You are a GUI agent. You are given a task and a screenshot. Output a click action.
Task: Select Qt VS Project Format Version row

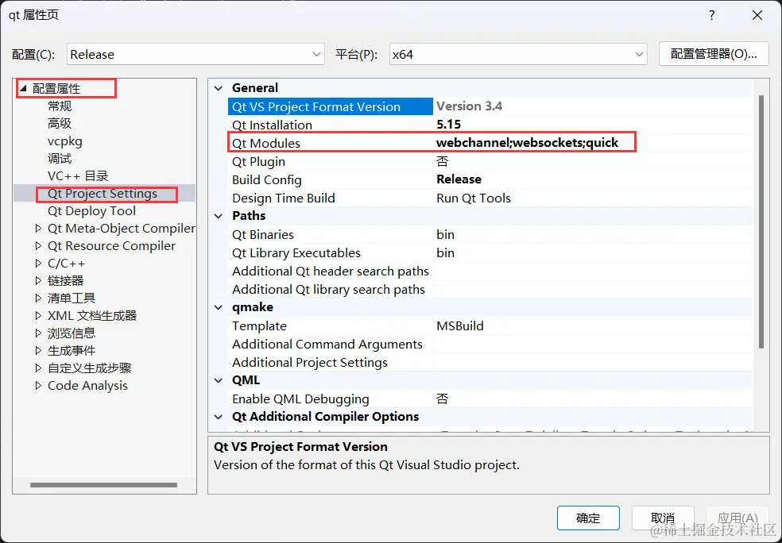pyautogui.click(x=490, y=106)
